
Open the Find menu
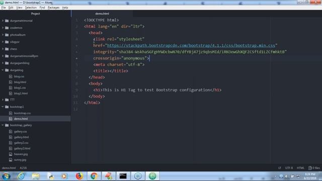pos(42,8)
